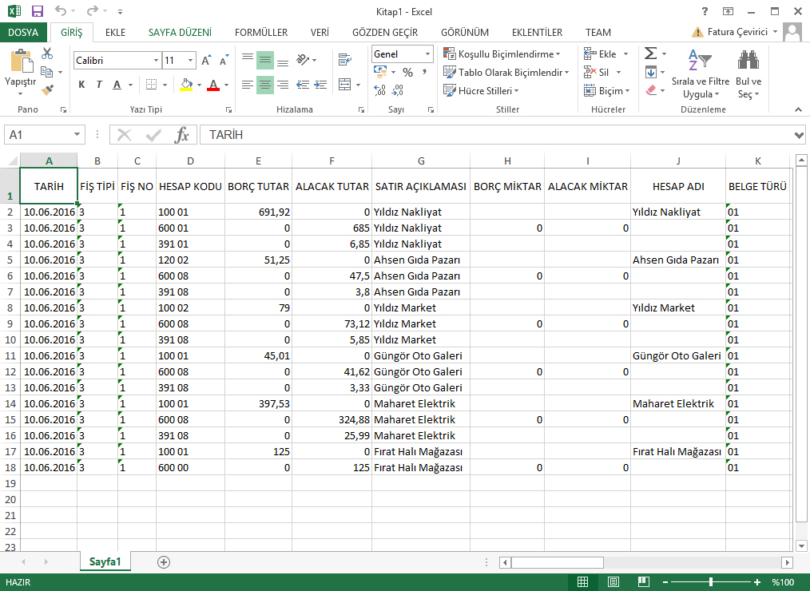Collapse the ribbon with chevron
This screenshot has width=810, height=591.
coord(798,109)
